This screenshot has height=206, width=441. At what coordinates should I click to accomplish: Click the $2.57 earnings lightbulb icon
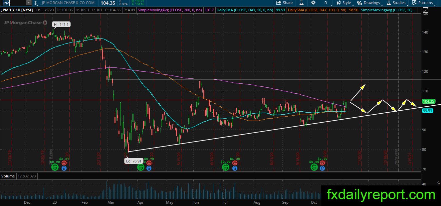tap(64, 168)
